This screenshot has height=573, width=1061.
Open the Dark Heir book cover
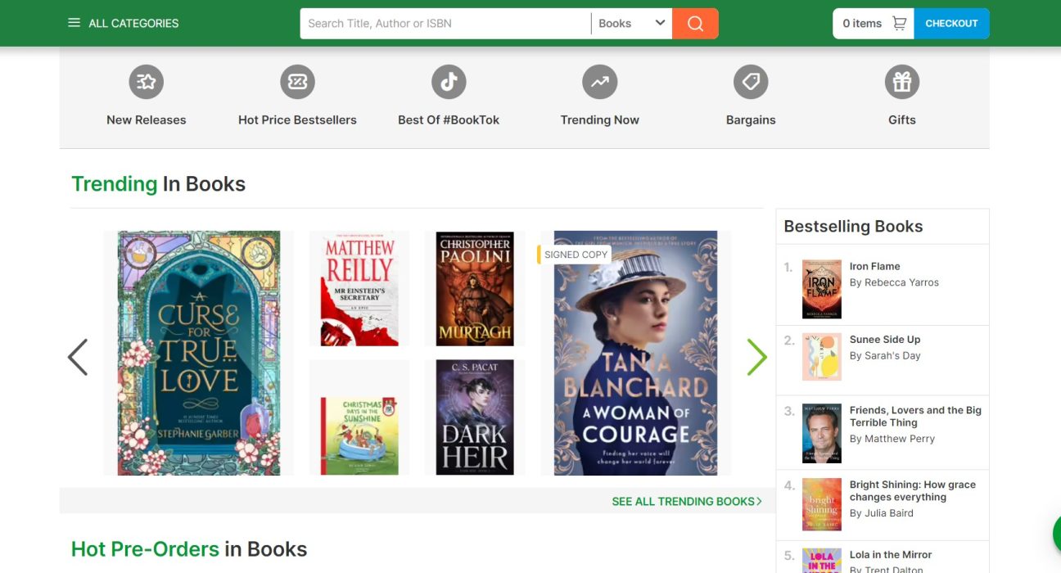pyautogui.click(x=475, y=417)
